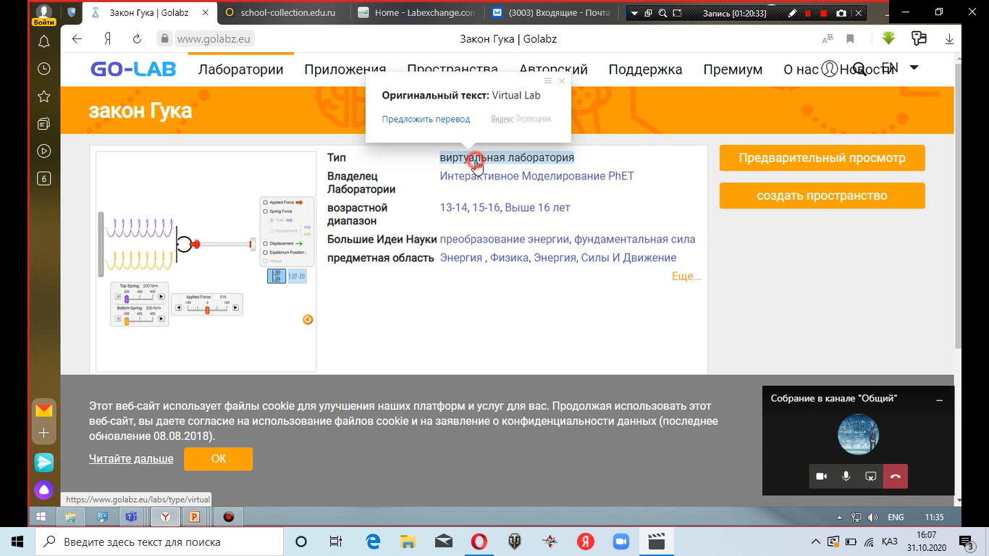
Task: Switch to the Home - Labexchange tab
Action: pyautogui.click(x=417, y=12)
